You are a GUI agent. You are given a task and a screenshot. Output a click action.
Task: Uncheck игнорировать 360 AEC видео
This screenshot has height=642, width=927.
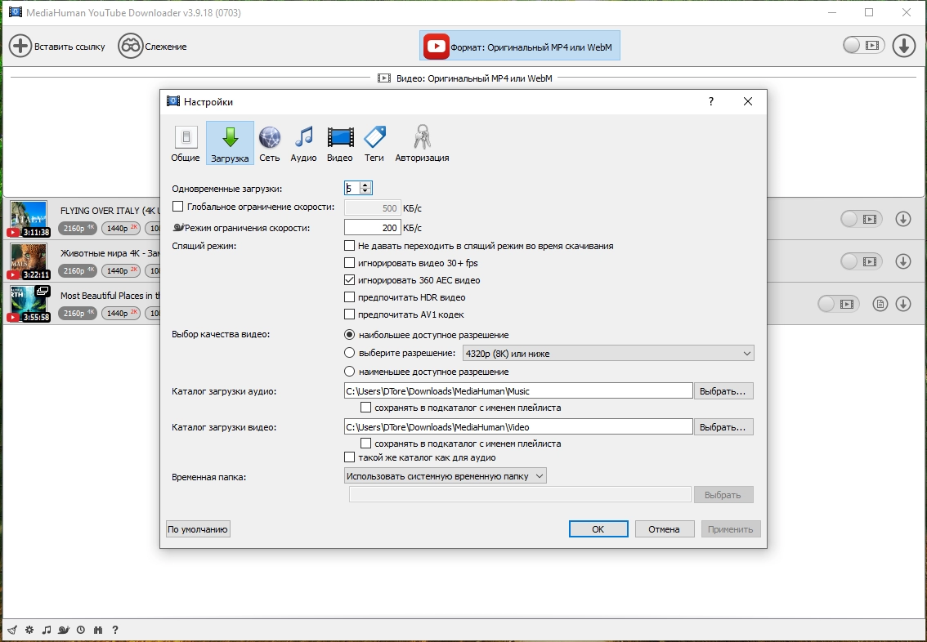coord(349,280)
